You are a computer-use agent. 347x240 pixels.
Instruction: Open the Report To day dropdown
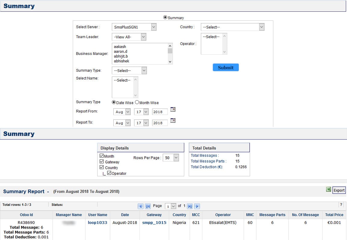(x=141, y=123)
